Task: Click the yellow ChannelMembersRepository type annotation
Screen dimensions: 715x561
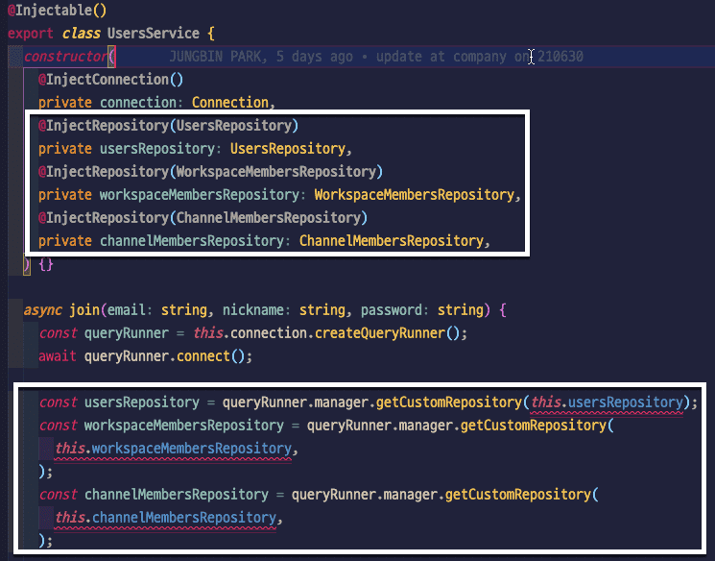Action: coord(392,241)
